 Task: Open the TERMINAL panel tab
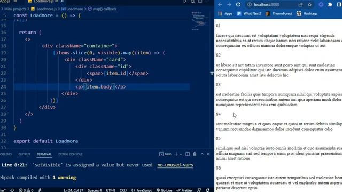tap(44, 154)
